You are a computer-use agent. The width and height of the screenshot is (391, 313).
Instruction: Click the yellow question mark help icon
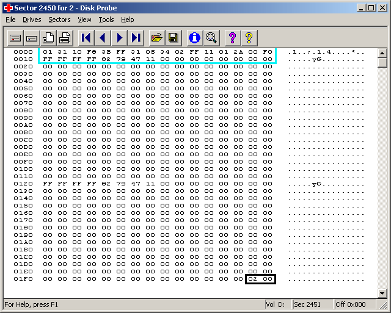tap(249, 38)
